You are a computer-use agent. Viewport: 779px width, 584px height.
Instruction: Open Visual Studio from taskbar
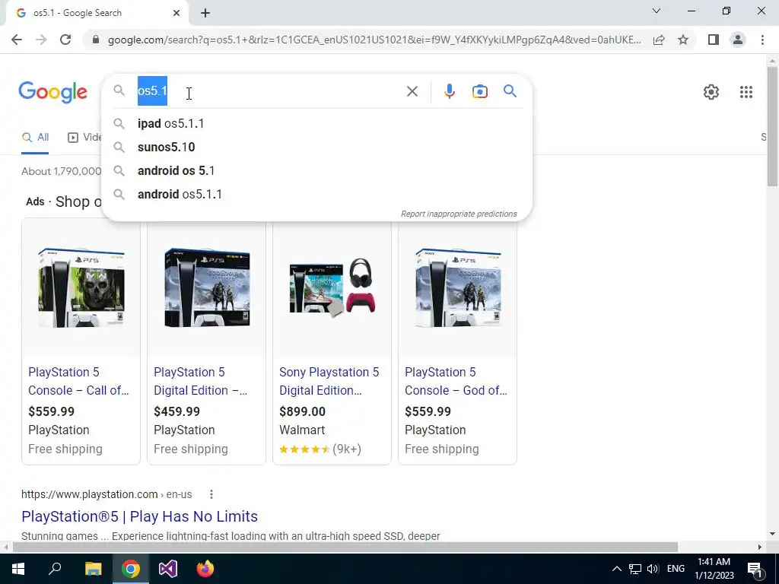(x=168, y=569)
